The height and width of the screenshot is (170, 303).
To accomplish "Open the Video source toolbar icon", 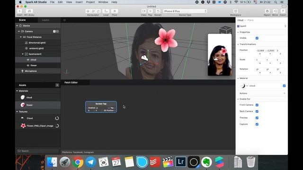I will [x=143, y=11].
